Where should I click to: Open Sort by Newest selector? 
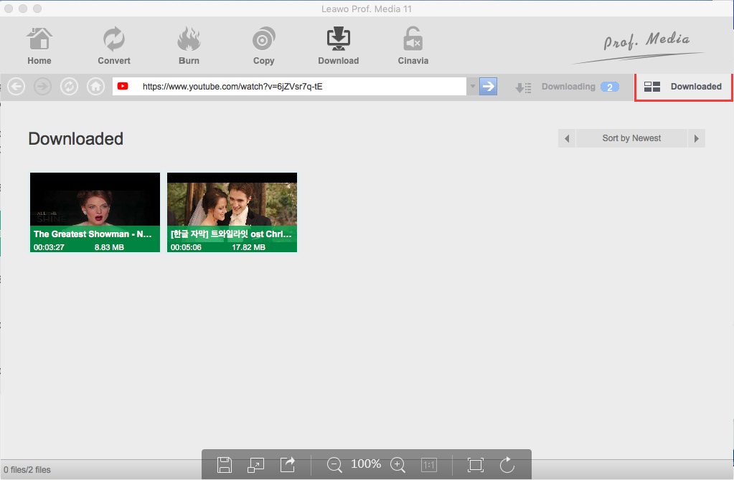point(631,138)
